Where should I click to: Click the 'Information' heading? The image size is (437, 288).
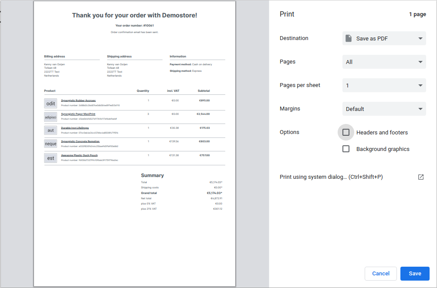click(x=178, y=57)
